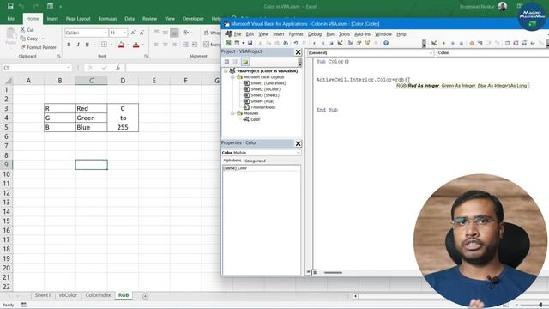Viewport: 549px width, 309px height.
Task: Close the Properties - Color pane
Action: coord(298,143)
